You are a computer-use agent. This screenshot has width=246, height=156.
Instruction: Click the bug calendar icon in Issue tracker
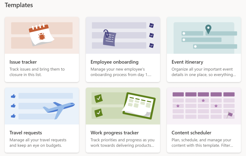tap(41, 35)
